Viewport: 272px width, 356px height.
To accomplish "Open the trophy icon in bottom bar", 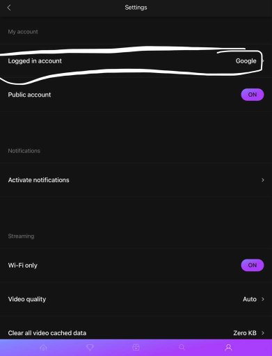I will 90,348.
